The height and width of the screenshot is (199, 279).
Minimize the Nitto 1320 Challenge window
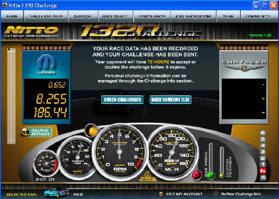[x=256, y=5]
